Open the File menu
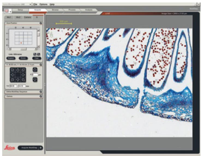 [35, 4]
